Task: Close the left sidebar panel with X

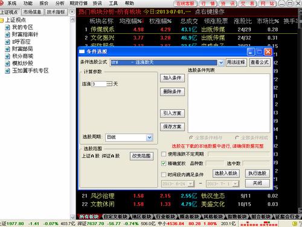Action: tap(72, 12)
